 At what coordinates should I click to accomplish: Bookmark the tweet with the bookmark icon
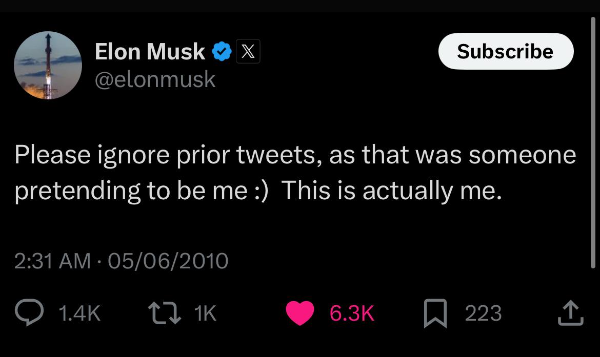point(435,313)
